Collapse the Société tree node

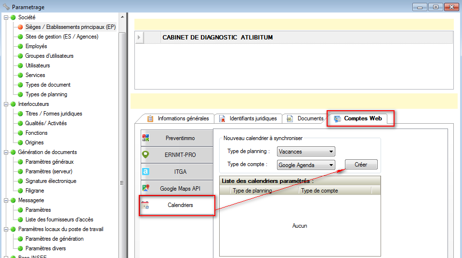[6, 17]
